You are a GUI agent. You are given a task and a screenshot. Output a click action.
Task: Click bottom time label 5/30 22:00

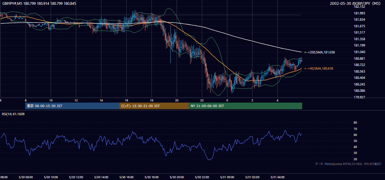pos(202,177)
